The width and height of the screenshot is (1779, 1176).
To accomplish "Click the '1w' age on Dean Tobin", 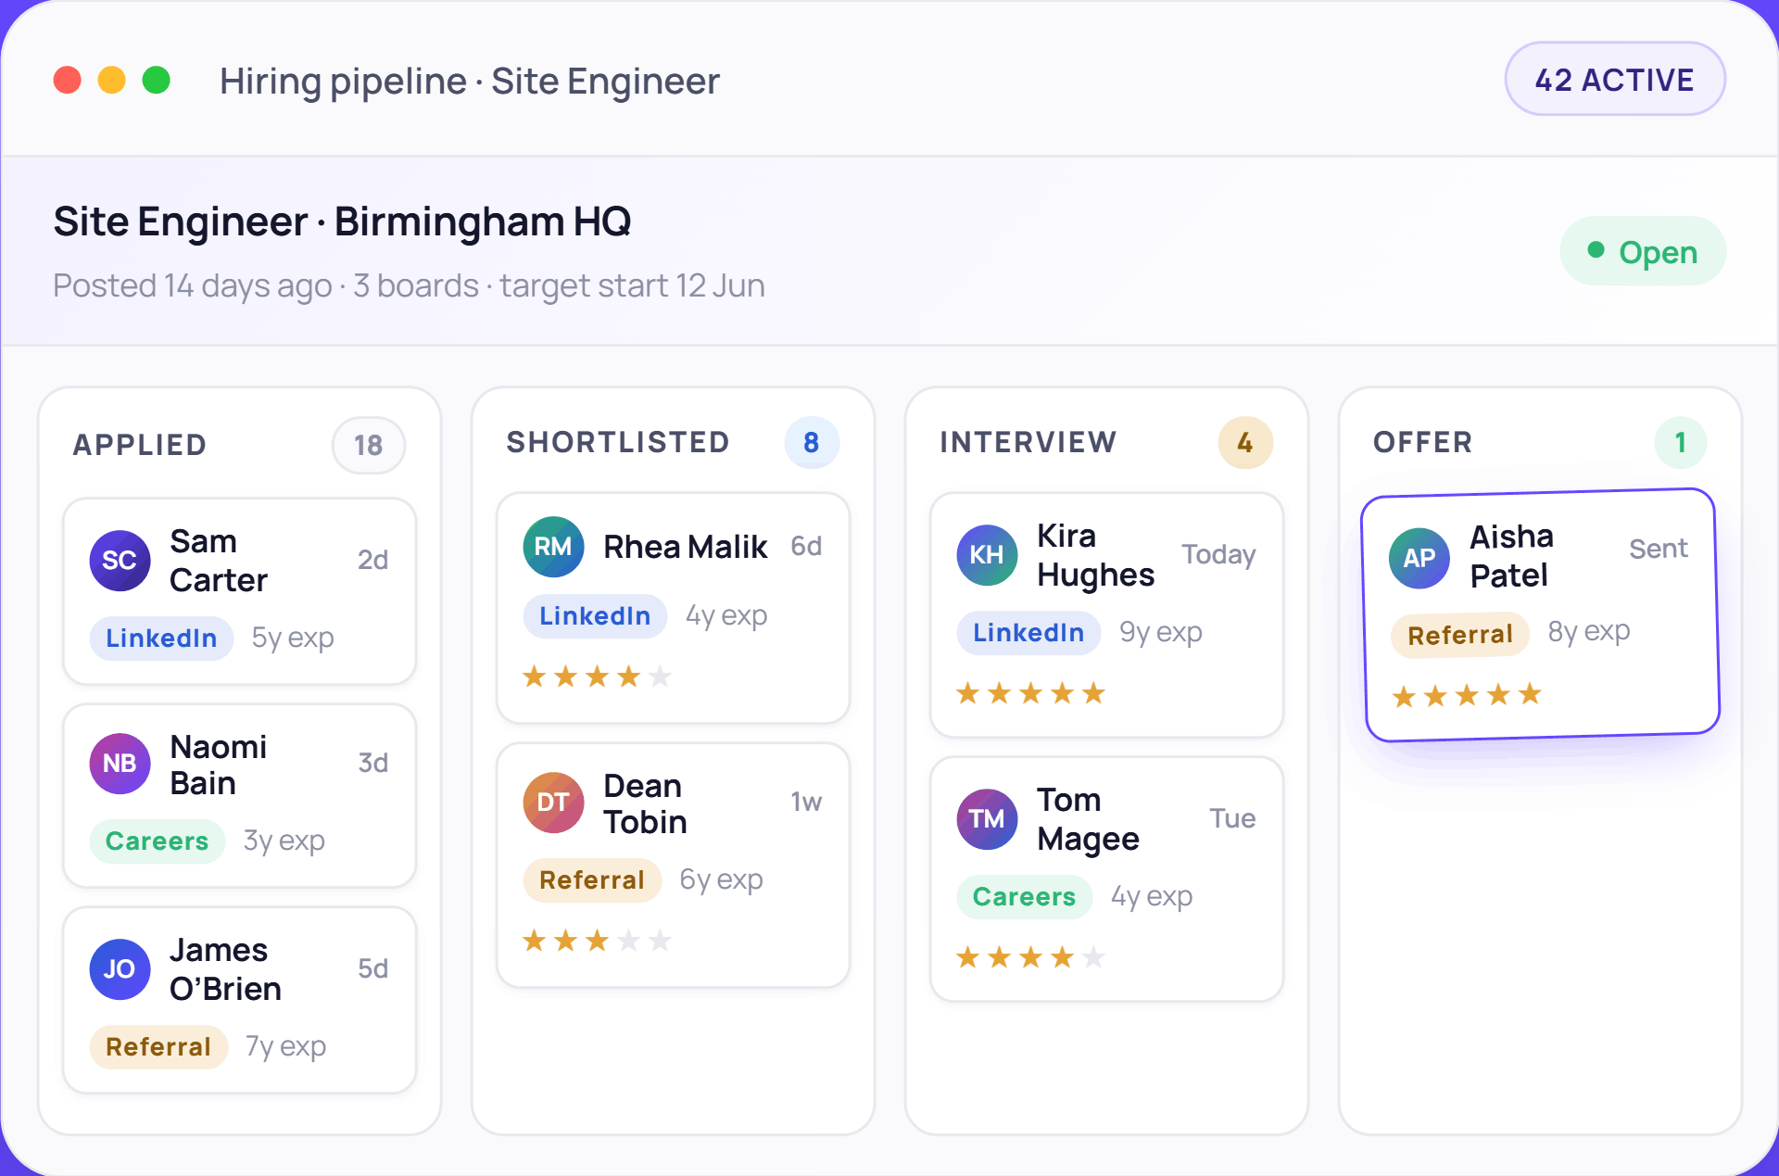I will pyautogui.click(x=806, y=802).
